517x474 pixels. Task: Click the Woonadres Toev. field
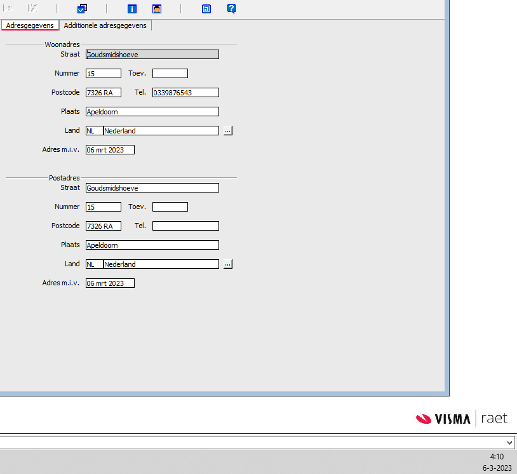pyautogui.click(x=170, y=74)
